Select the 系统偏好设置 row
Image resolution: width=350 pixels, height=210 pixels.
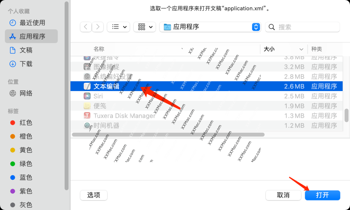(207, 76)
